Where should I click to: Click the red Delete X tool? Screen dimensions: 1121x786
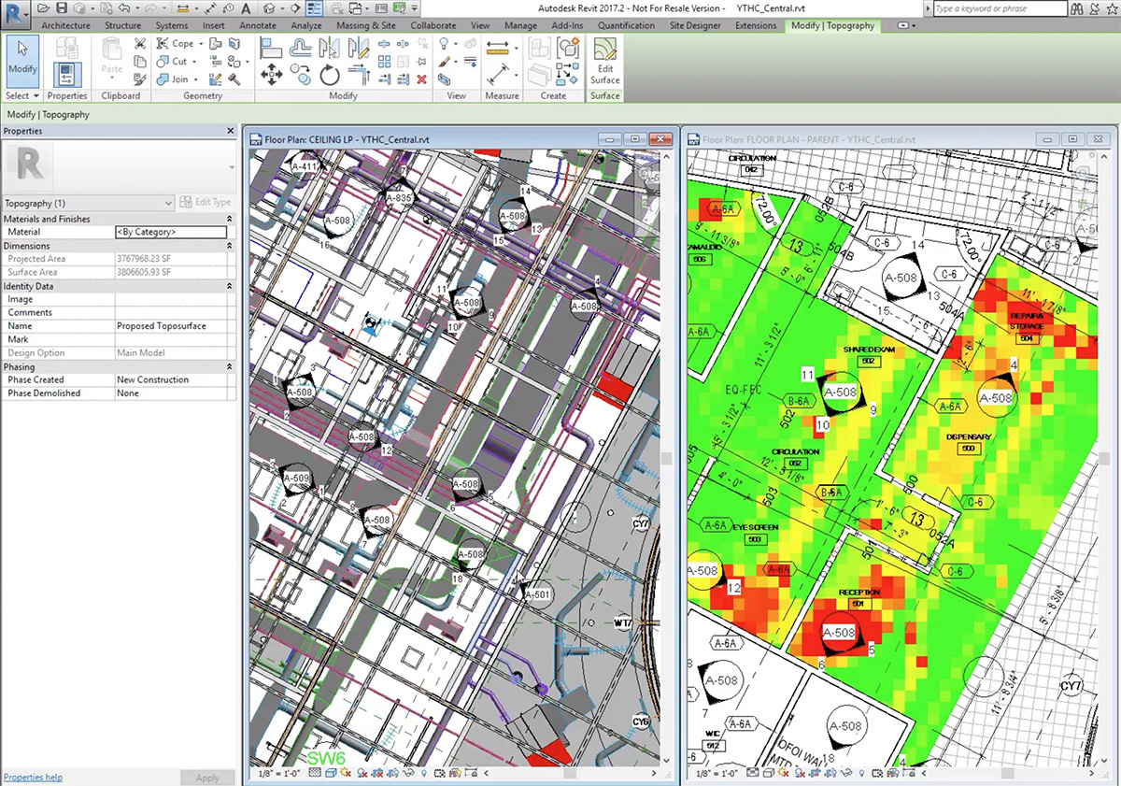[421, 79]
